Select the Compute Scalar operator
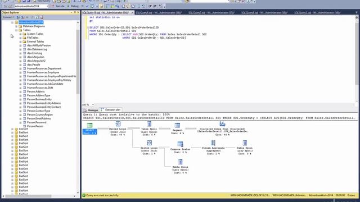360x202 pixels. click(180, 147)
